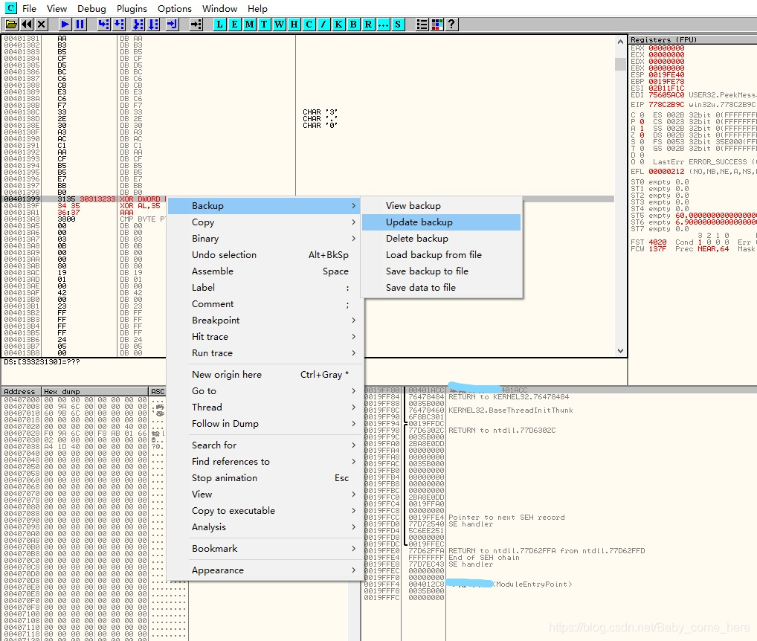The image size is (757, 641).
Task: Click the Step over toolbar icon
Action: (x=119, y=24)
